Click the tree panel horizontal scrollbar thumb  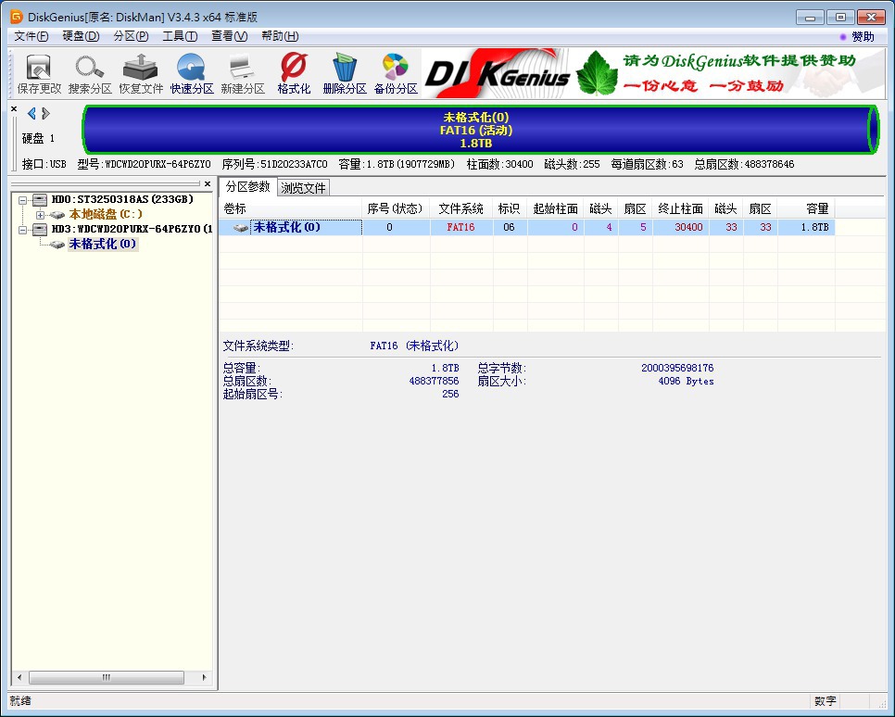[x=107, y=677]
